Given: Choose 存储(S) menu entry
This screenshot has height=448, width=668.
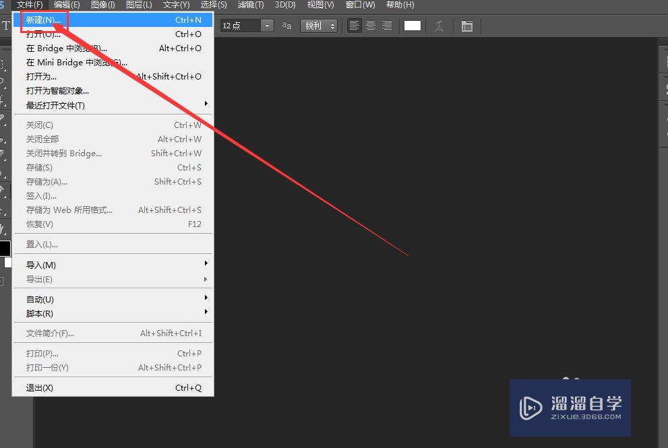Looking at the screenshot, I should (x=113, y=167).
